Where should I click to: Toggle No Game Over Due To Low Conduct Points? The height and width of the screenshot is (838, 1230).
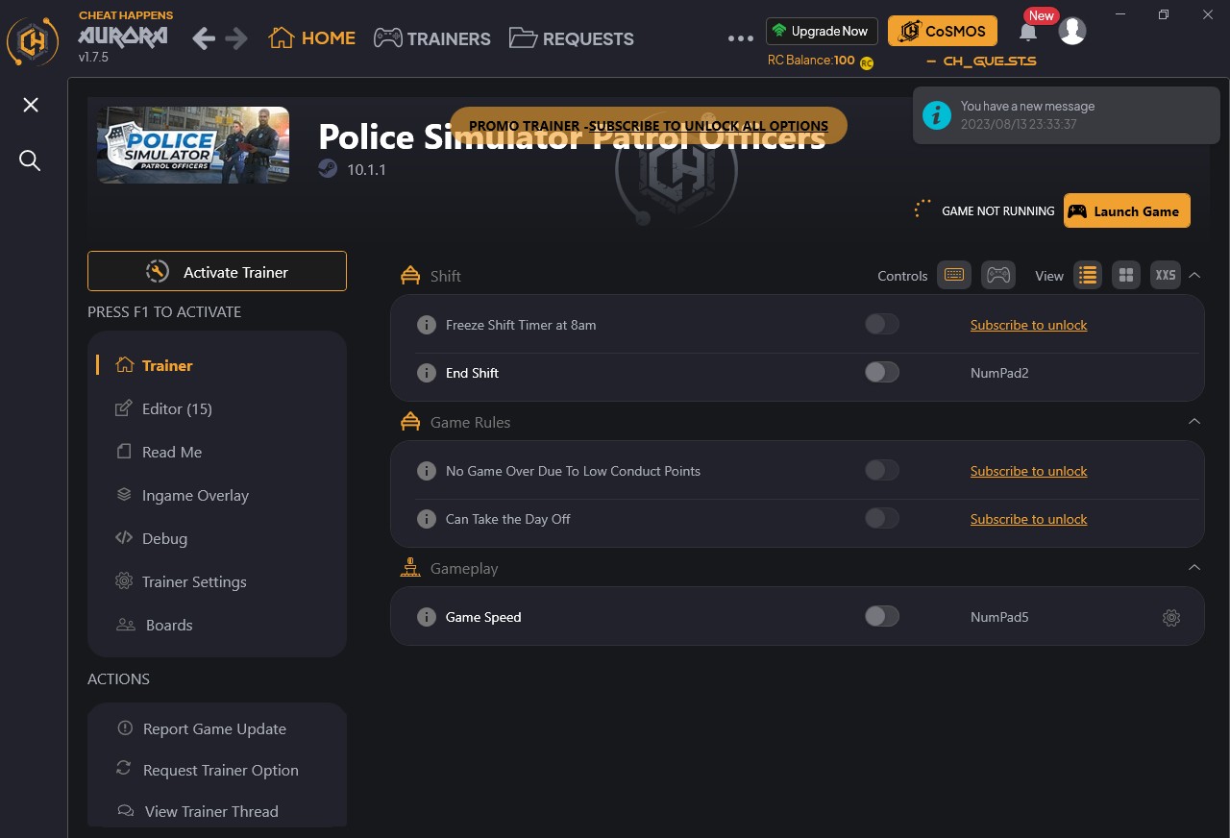[882, 470]
